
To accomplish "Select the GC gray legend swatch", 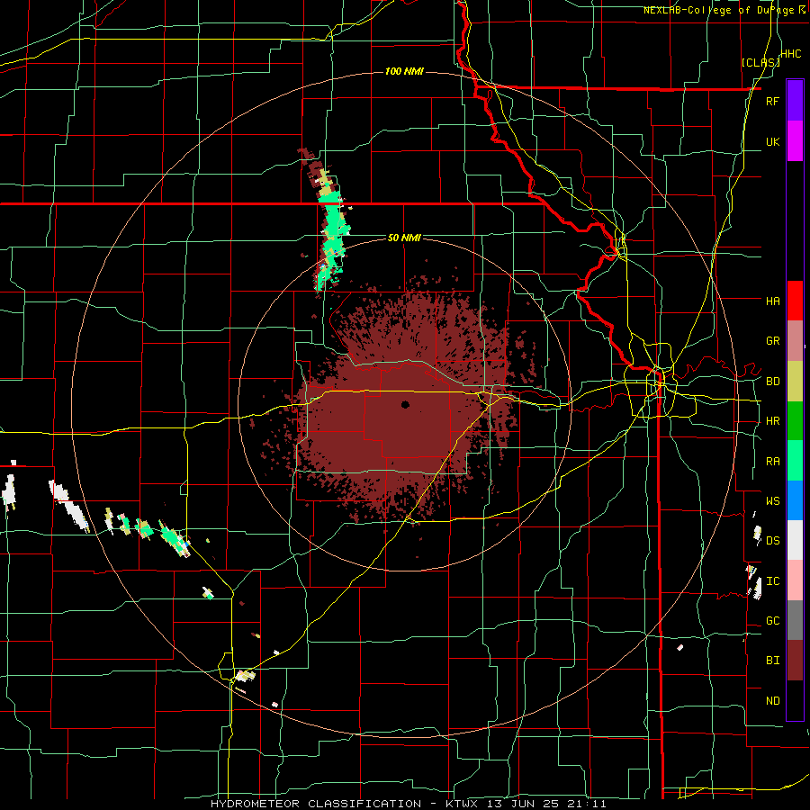I will [x=795, y=620].
